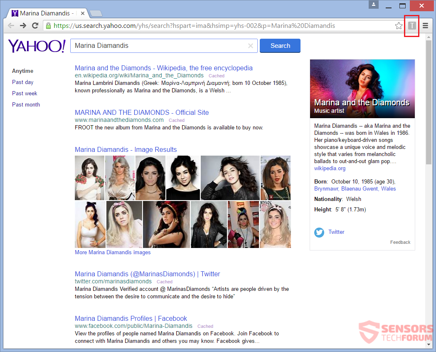Open the Chrome hamburger menu
This screenshot has width=436, height=352.
tap(425, 26)
